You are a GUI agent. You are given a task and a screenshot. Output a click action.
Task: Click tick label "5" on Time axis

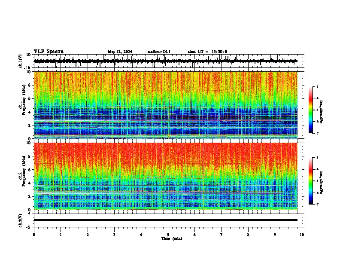point(168,235)
